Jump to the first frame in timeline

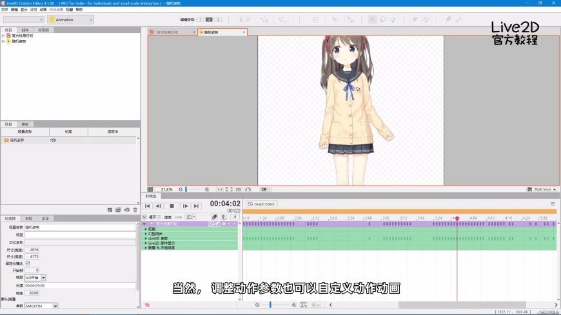[x=148, y=206]
